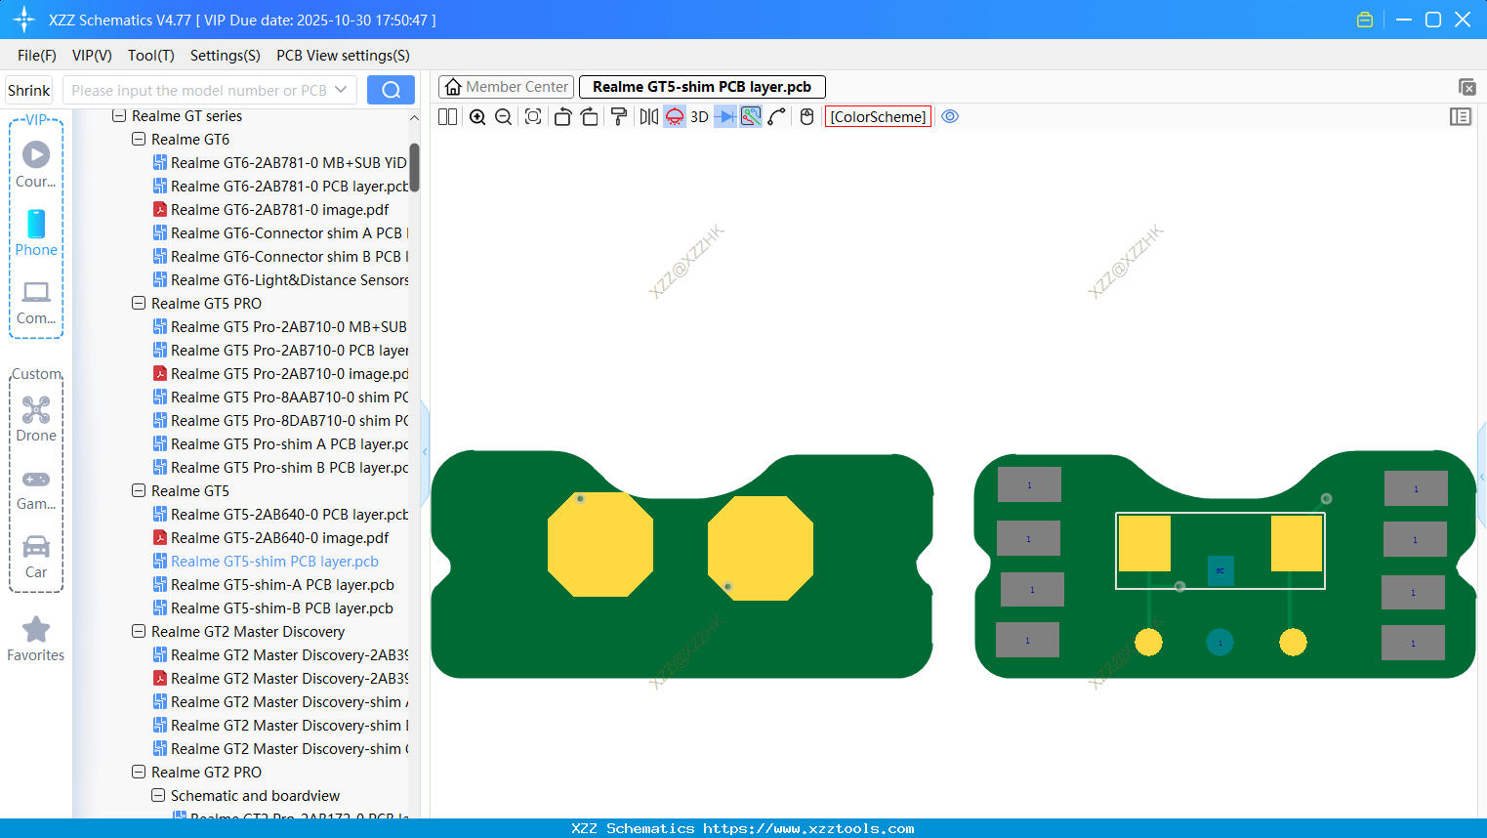Click the model number search field
The image size is (1487, 838).
tap(199, 90)
